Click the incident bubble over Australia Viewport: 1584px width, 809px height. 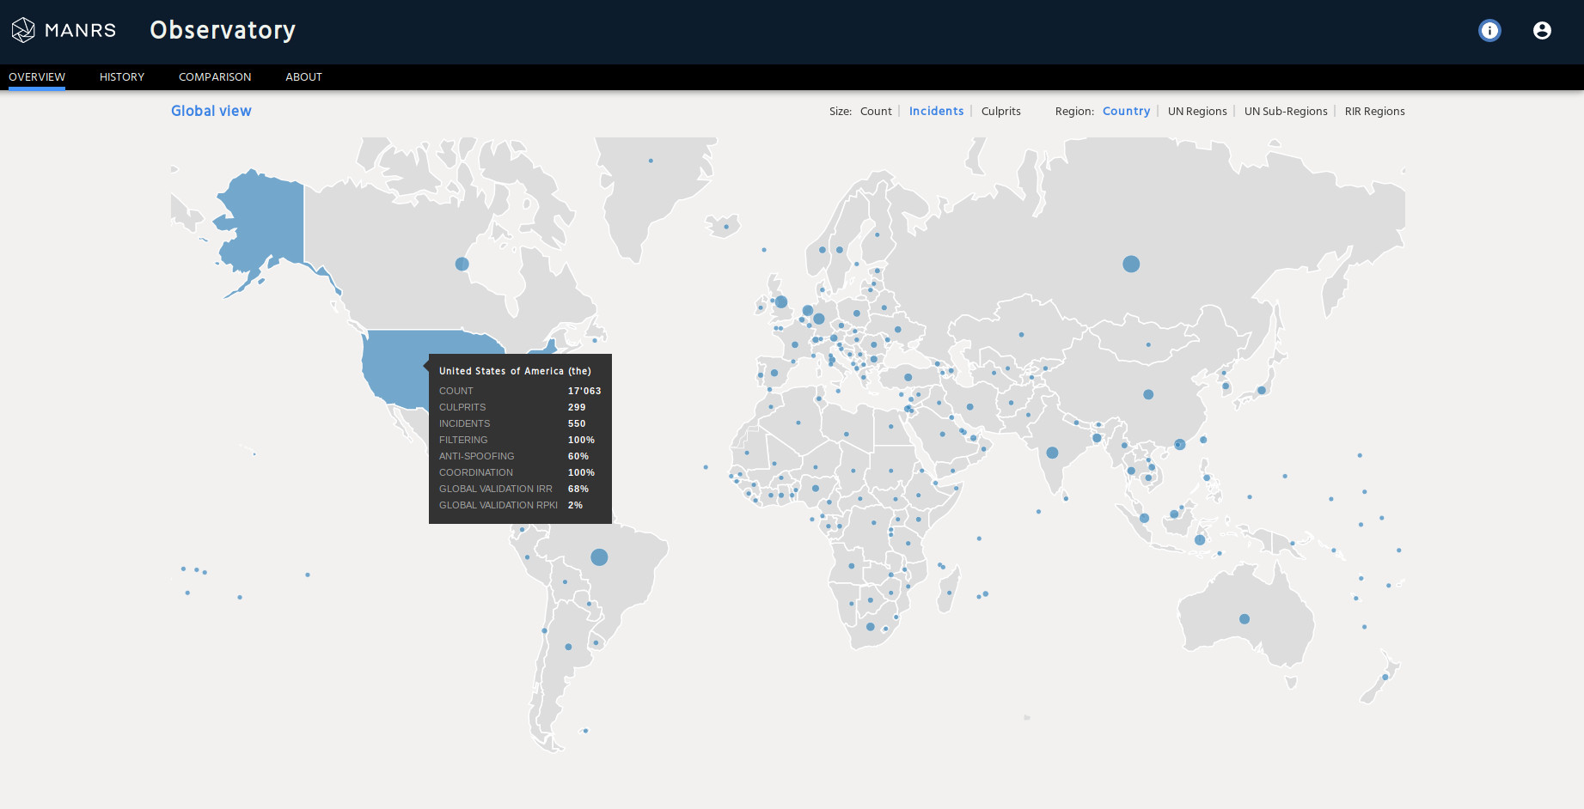[x=1244, y=619]
